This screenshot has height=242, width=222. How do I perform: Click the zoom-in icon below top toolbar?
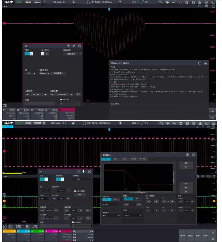[207, 6]
